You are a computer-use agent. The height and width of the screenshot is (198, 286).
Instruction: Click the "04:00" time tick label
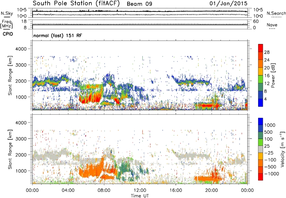pyautogui.click(x=68, y=190)
